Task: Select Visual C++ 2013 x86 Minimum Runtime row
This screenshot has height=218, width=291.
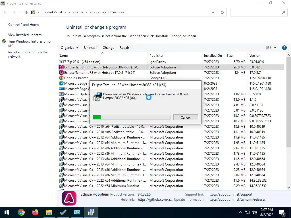Action: (x=171, y=175)
